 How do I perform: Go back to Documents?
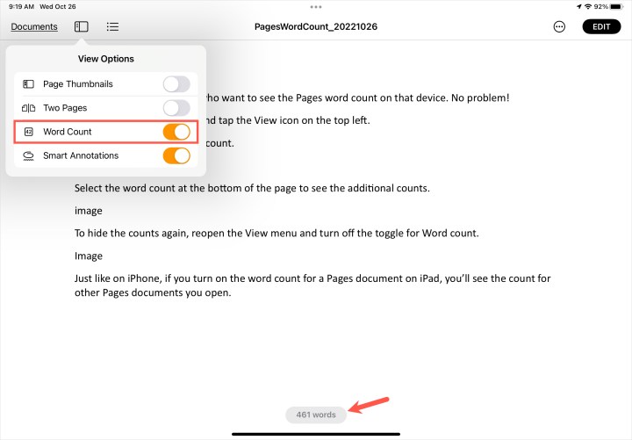pyautogui.click(x=34, y=26)
